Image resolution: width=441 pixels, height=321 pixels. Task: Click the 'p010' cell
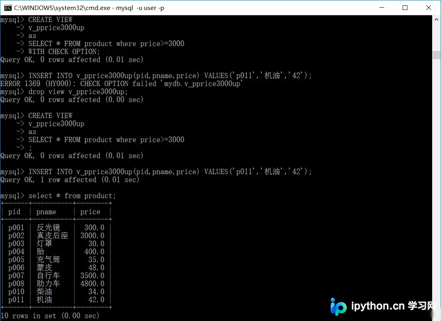tap(16, 292)
